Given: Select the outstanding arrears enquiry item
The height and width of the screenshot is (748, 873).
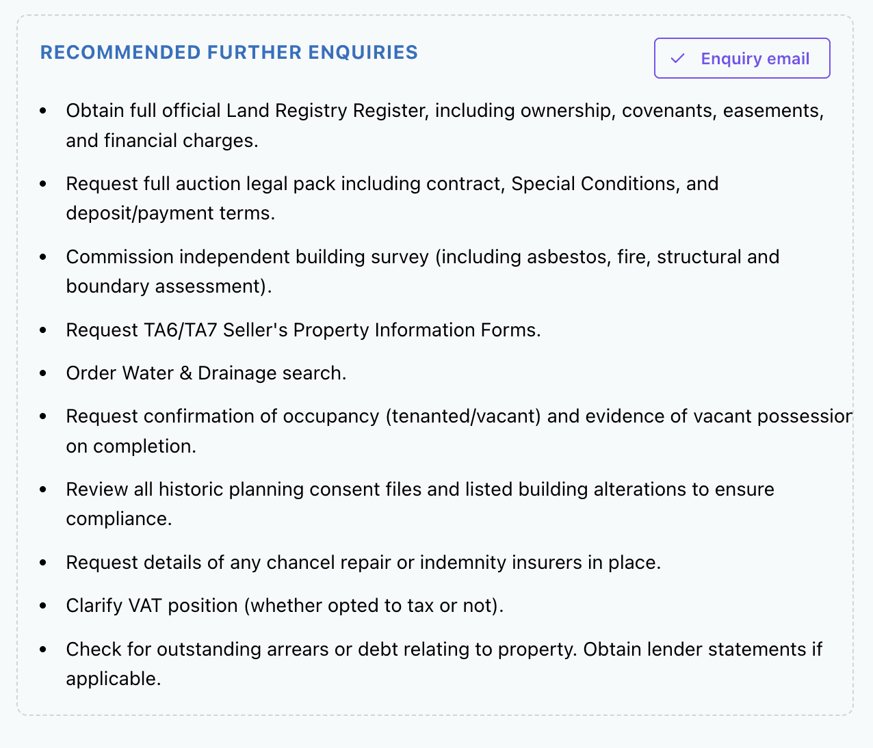Looking at the screenshot, I should click(x=444, y=664).
